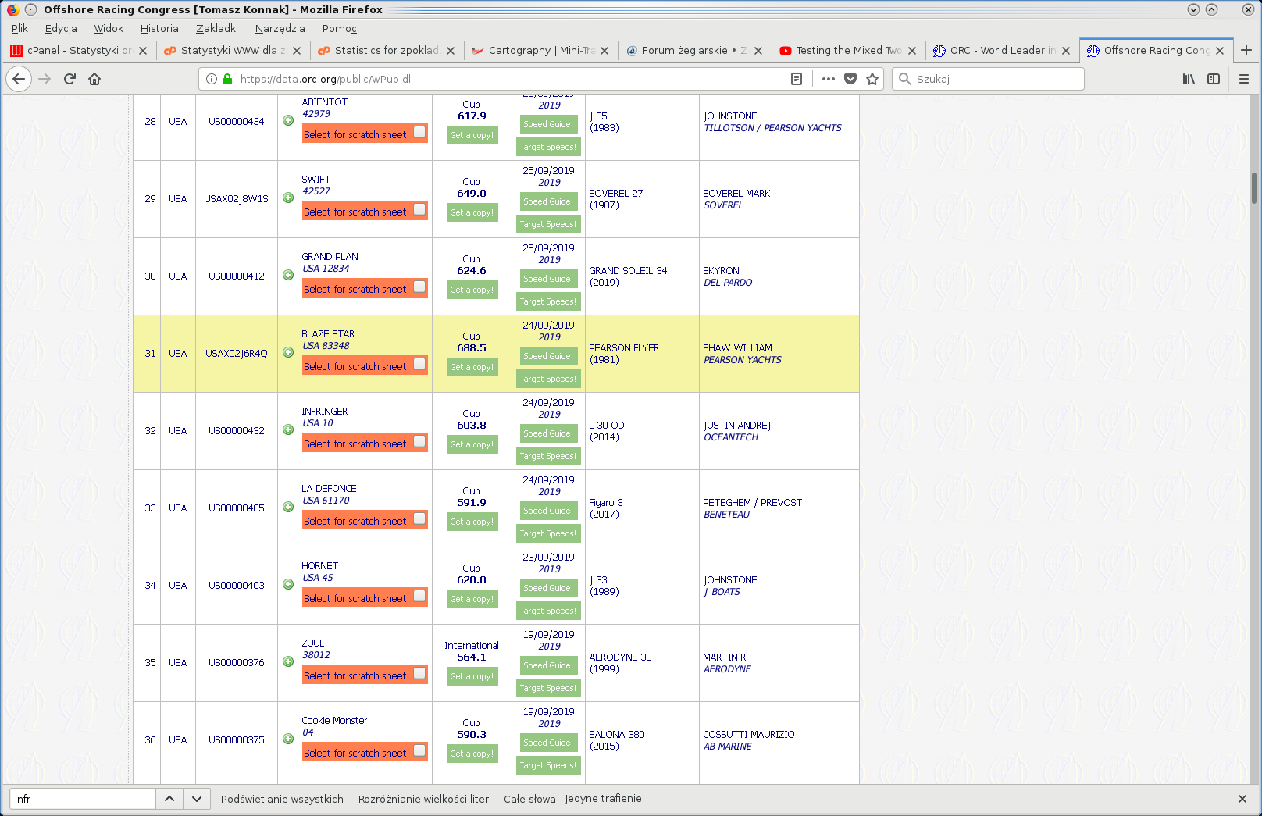Expand details for HORNET row
The width and height of the screenshot is (1262, 816).
[x=288, y=584]
